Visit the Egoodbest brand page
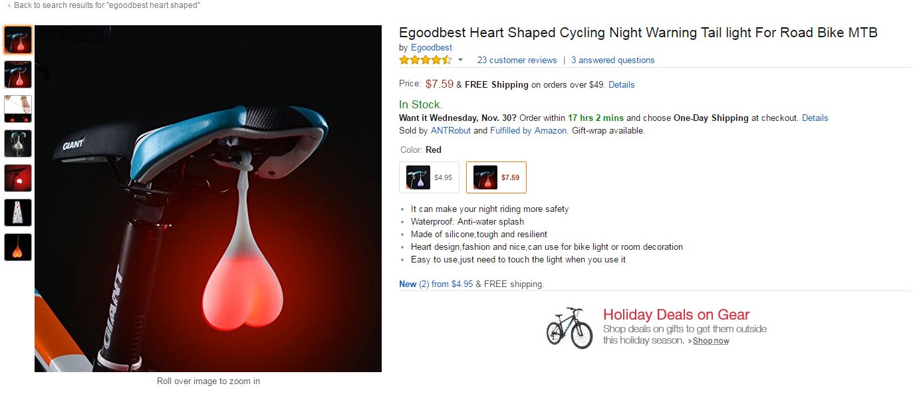Image resolution: width=921 pixels, height=410 pixels. 431,48
